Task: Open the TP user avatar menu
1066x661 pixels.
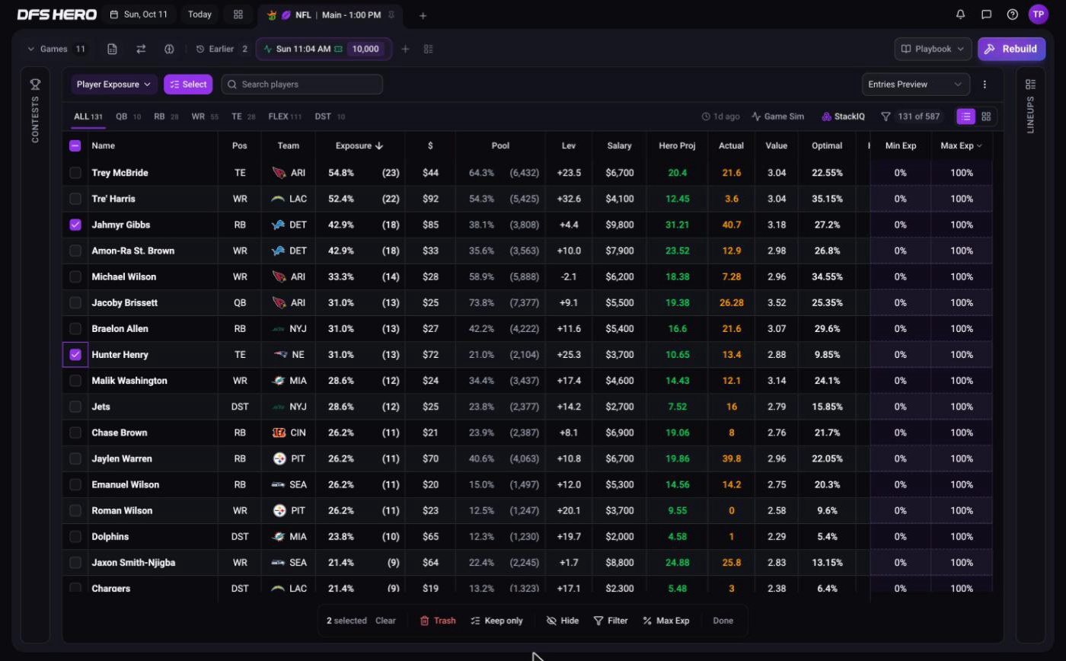Action: click(x=1039, y=14)
